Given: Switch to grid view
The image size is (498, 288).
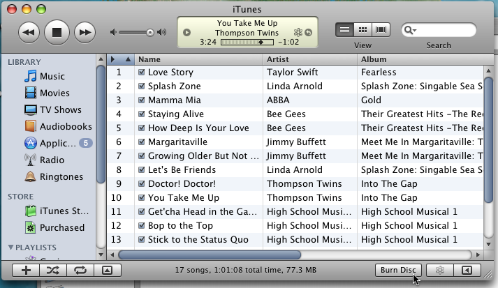Looking at the screenshot, I should [362, 30].
